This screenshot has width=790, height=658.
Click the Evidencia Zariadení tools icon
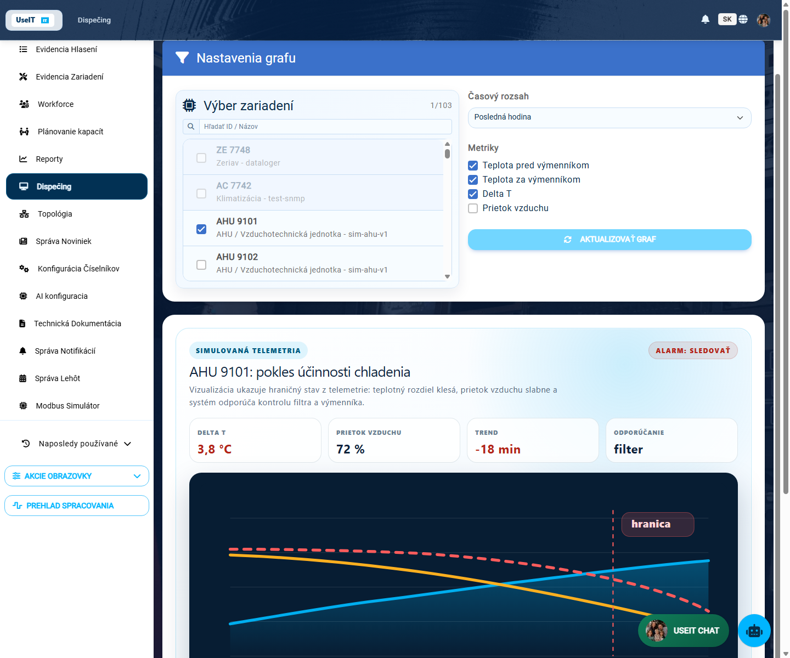pos(23,77)
